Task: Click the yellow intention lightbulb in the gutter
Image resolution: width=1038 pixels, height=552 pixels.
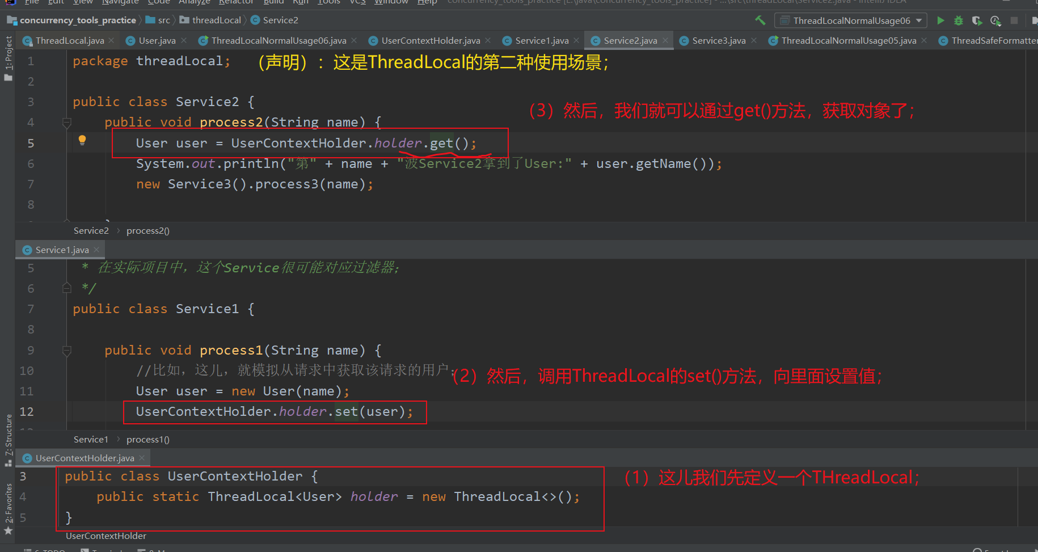Action: click(82, 140)
